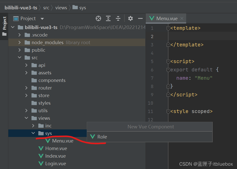
Task: Switch to the Menu.vue tab
Action: point(167,18)
